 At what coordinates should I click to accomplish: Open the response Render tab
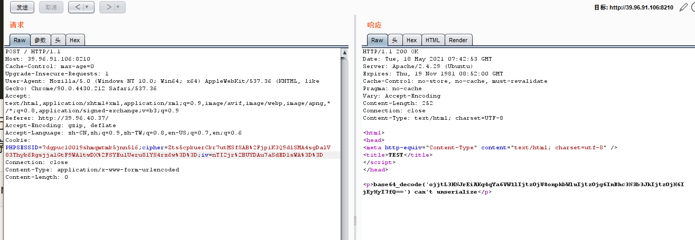[458, 40]
